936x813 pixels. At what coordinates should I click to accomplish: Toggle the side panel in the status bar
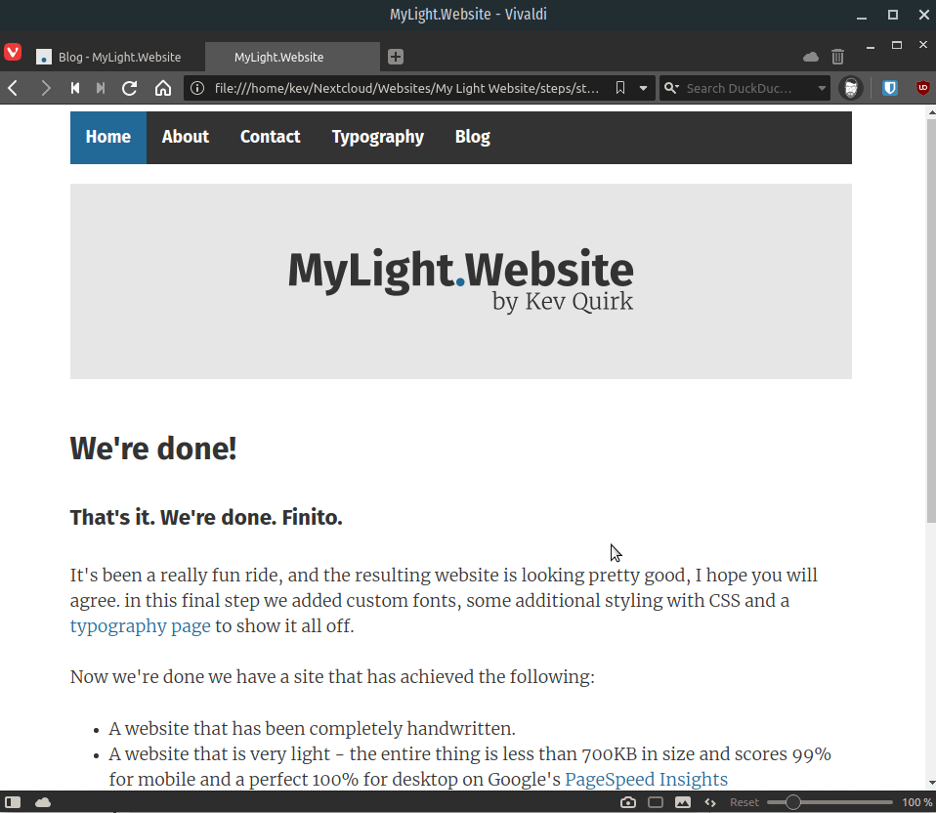(13, 801)
